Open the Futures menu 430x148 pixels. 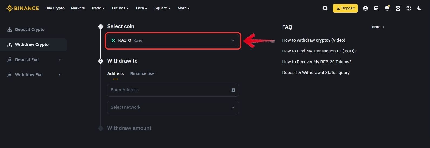click(x=120, y=8)
